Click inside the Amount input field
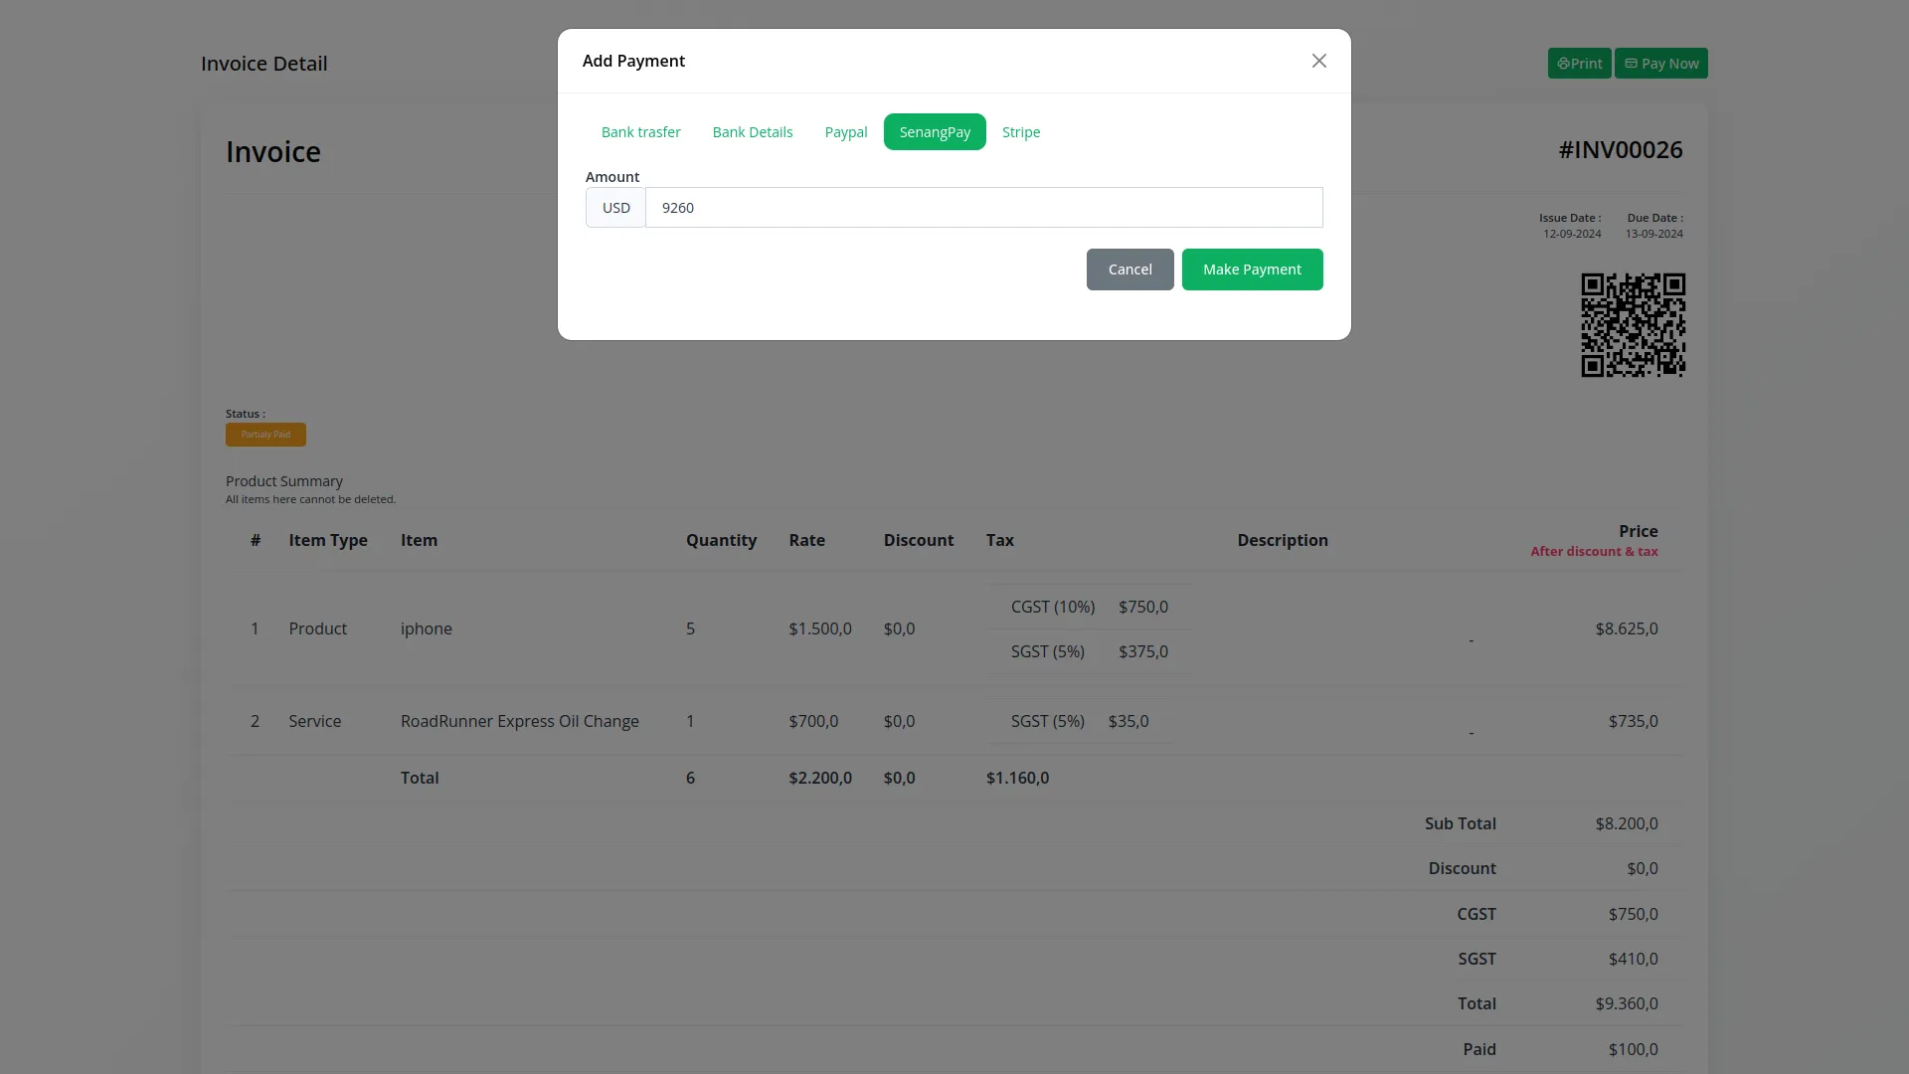The image size is (1909, 1074). pyautogui.click(x=982, y=208)
